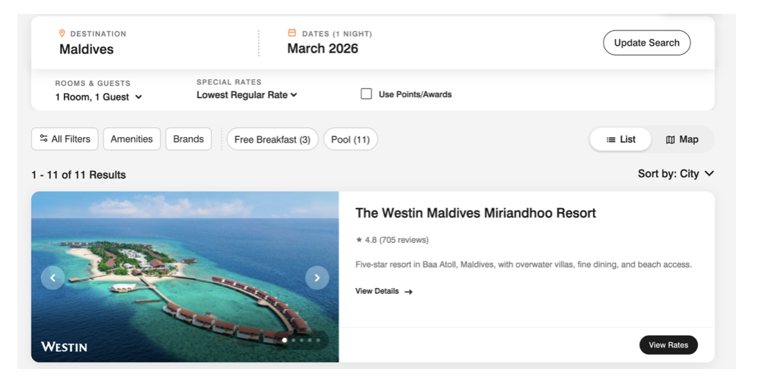Click the Westin logo on the photo
Screen dimensions: 758x387
coord(64,347)
